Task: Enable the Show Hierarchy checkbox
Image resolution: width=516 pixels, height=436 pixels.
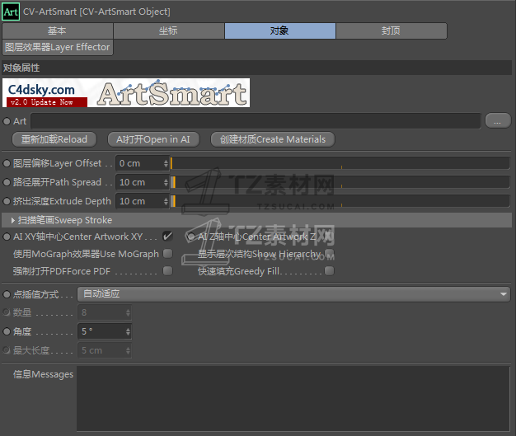Action: click(x=329, y=253)
